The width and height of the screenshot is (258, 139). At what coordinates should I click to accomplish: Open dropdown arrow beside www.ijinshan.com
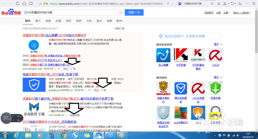click(55, 69)
